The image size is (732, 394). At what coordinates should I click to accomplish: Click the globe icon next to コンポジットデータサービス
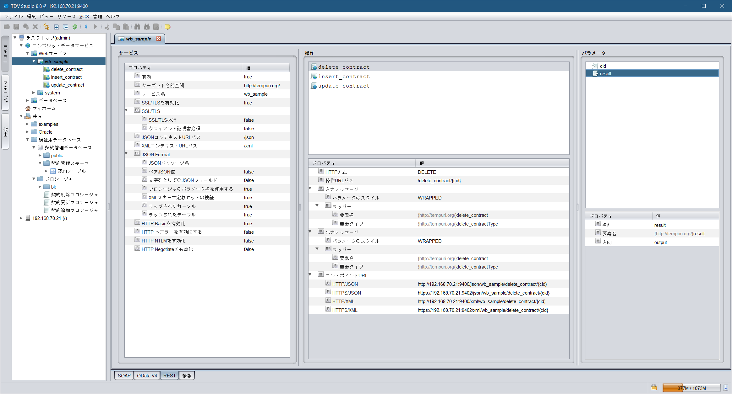click(x=28, y=46)
